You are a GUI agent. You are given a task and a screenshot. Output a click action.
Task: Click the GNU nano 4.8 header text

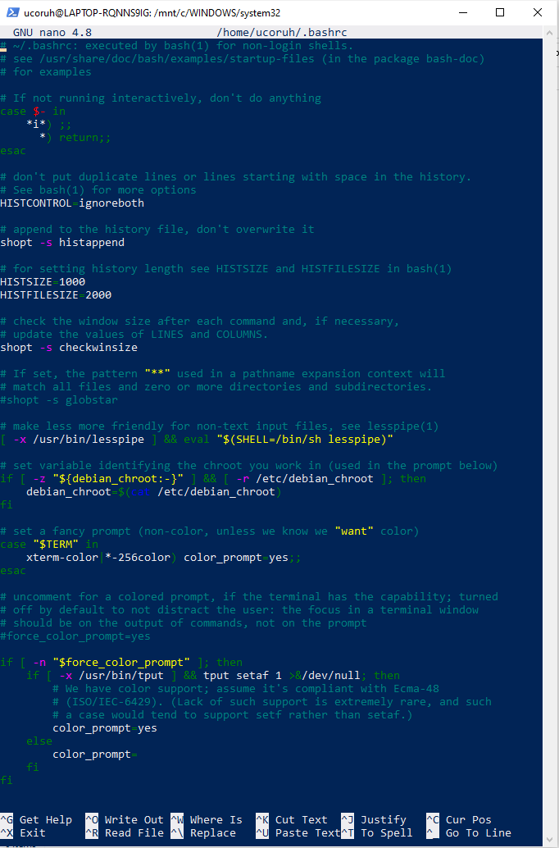click(52, 33)
